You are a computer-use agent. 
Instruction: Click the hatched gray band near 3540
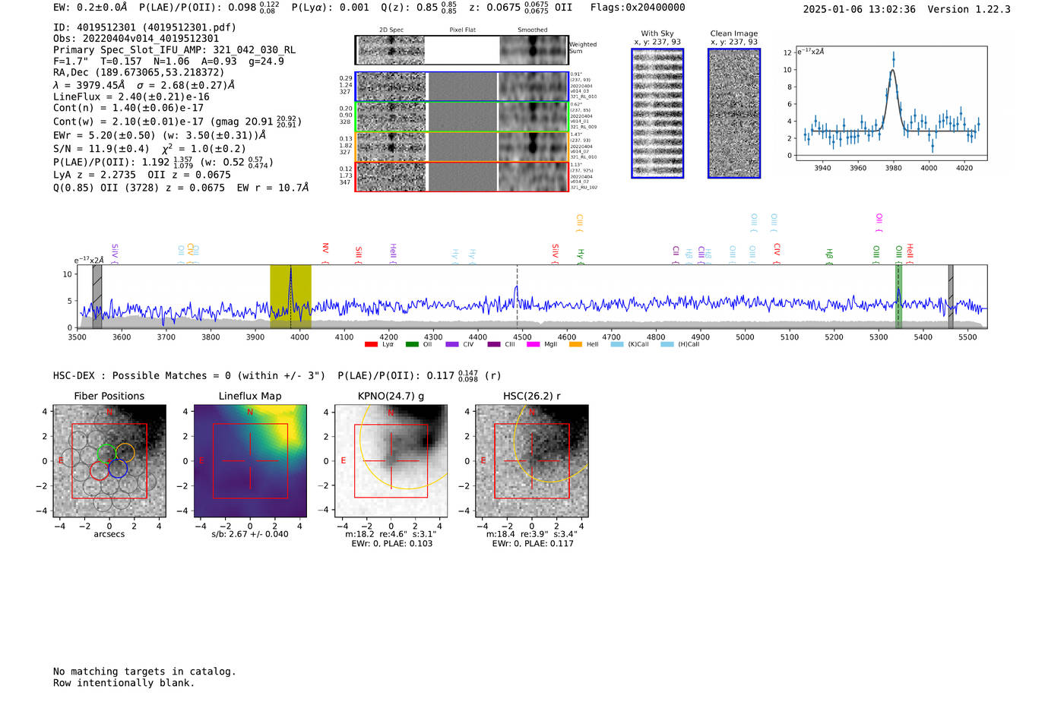click(x=97, y=296)
